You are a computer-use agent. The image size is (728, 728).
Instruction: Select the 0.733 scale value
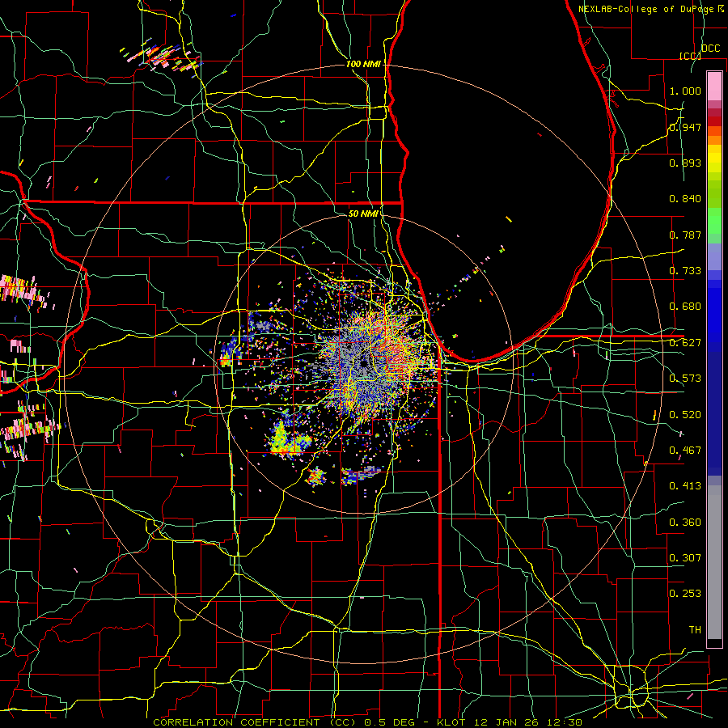(x=685, y=271)
